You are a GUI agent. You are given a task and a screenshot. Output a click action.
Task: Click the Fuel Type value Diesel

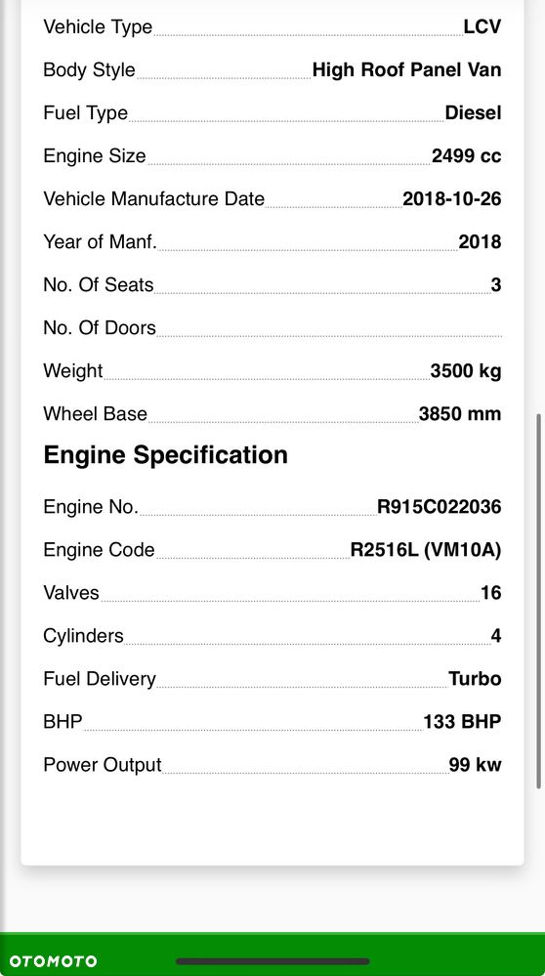(473, 113)
